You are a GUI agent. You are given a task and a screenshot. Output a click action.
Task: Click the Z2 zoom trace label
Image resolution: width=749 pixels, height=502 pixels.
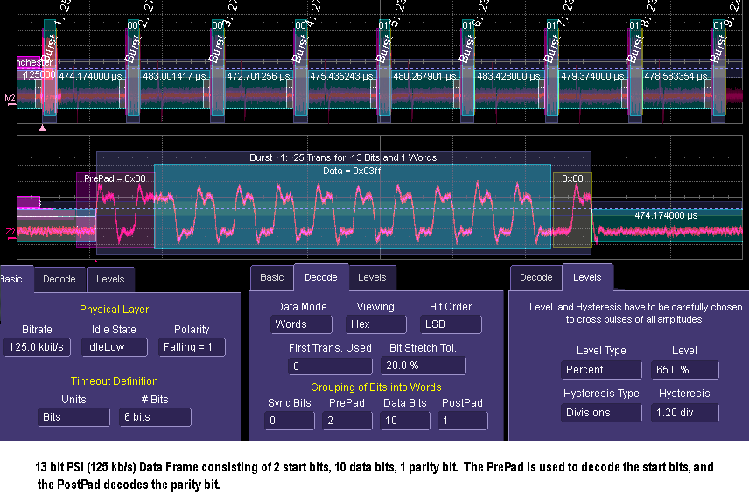pyautogui.click(x=10, y=232)
